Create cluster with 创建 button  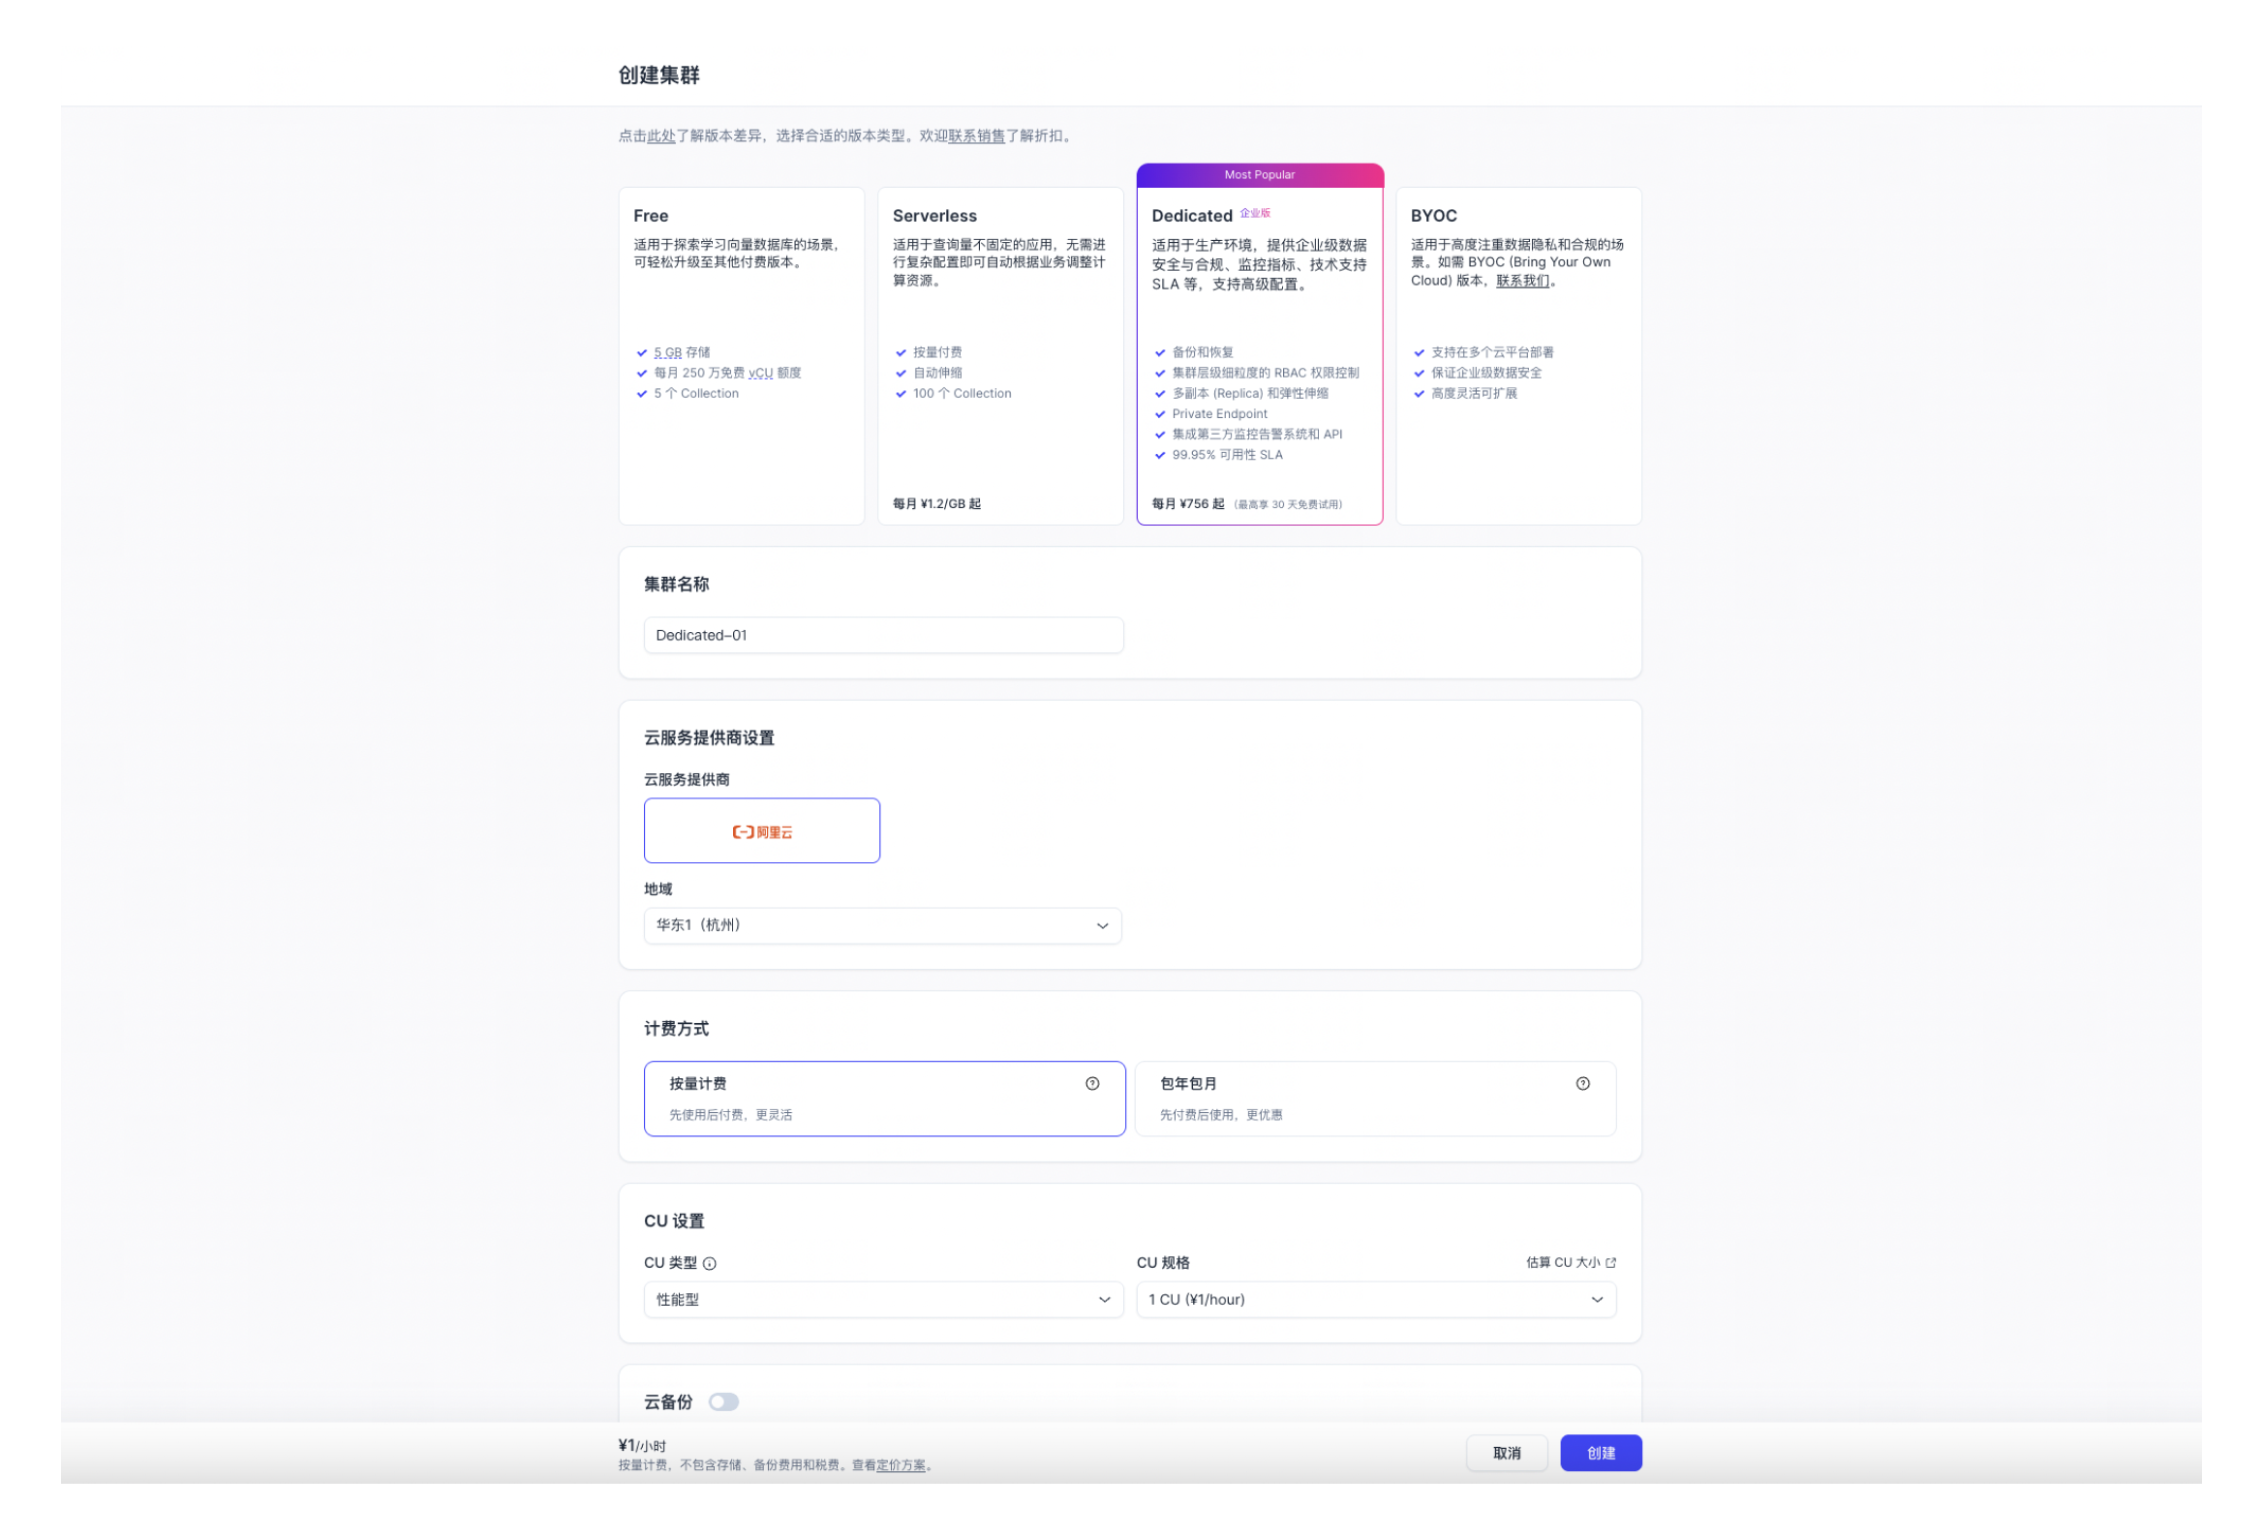click(x=1601, y=1455)
